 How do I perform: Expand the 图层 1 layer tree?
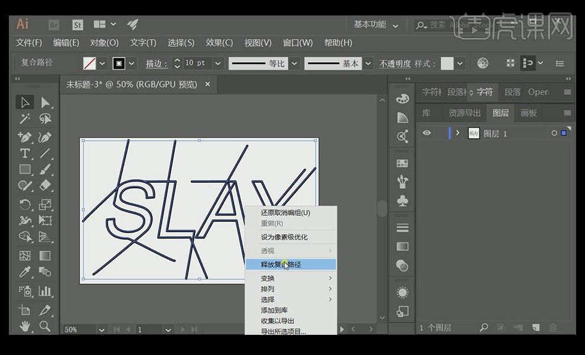(x=457, y=133)
